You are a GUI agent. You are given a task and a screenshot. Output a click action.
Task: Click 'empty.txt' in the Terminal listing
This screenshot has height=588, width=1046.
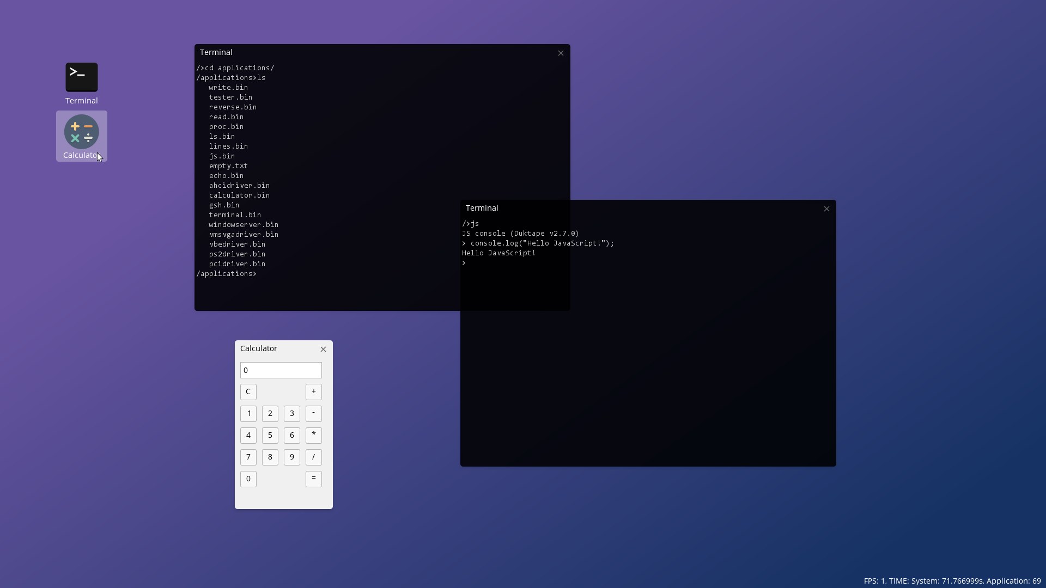pos(228,166)
